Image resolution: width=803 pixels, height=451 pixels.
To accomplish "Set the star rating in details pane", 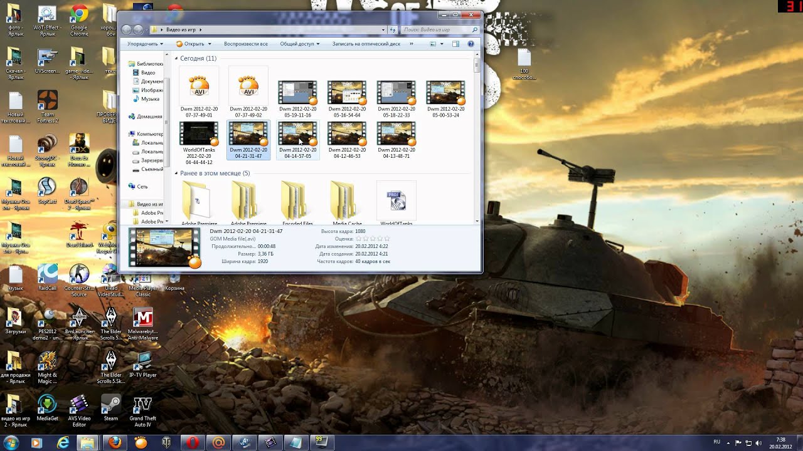I will pos(373,239).
